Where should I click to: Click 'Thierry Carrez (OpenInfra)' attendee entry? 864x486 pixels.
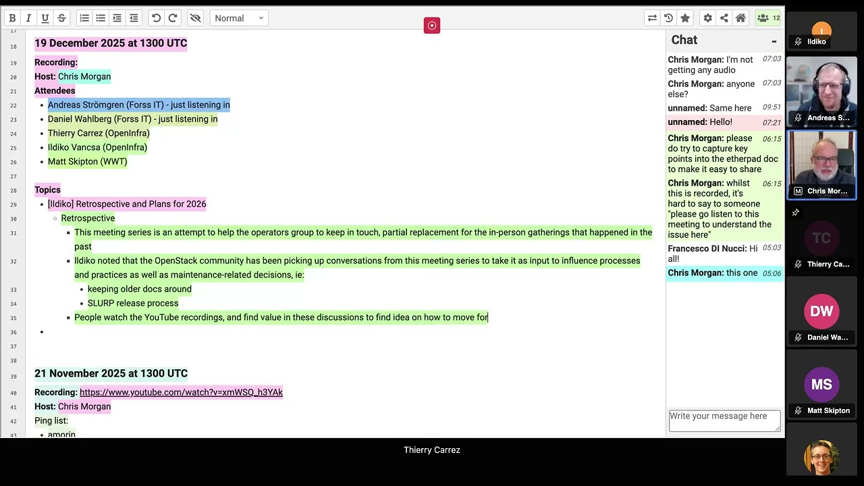point(99,133)
